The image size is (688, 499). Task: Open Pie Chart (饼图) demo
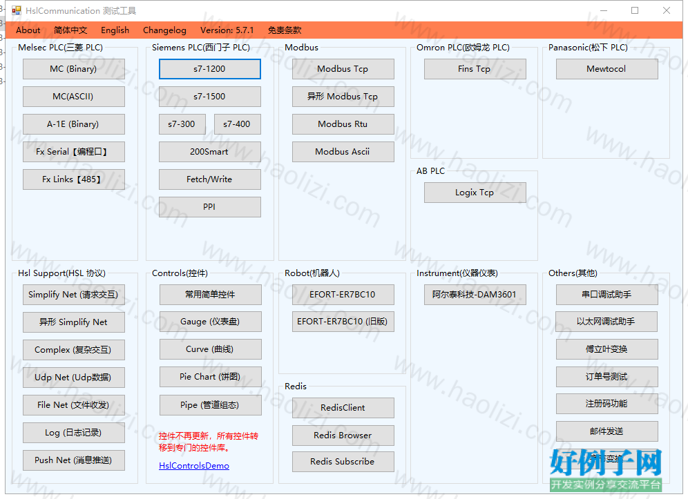[210, 377]
